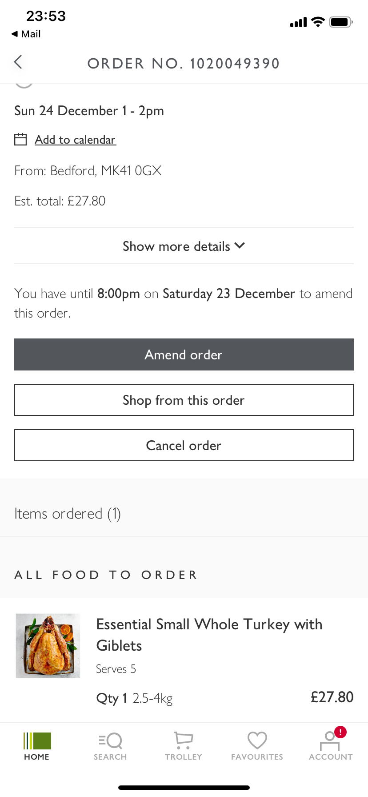Expand Show more details
368x797 pixels.
click(x=176, y=246)
